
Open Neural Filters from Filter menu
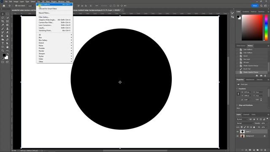(54, 13)
